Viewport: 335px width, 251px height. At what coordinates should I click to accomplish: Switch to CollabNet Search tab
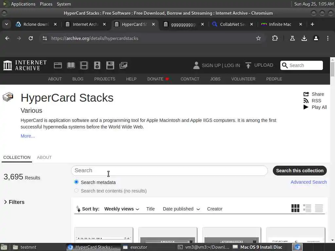[x=233, y=24]
